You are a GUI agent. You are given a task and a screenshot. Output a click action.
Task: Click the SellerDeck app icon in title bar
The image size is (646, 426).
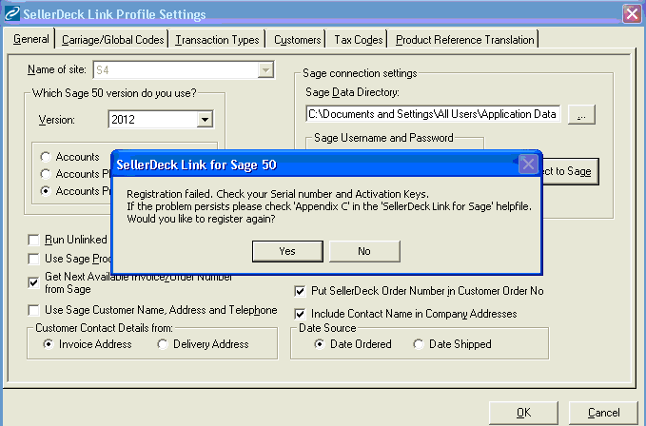(x=11, y=14)
